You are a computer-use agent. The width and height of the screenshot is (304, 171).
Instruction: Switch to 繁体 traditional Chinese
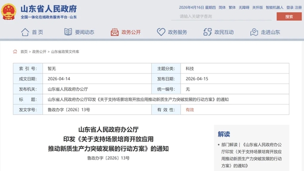232,8
